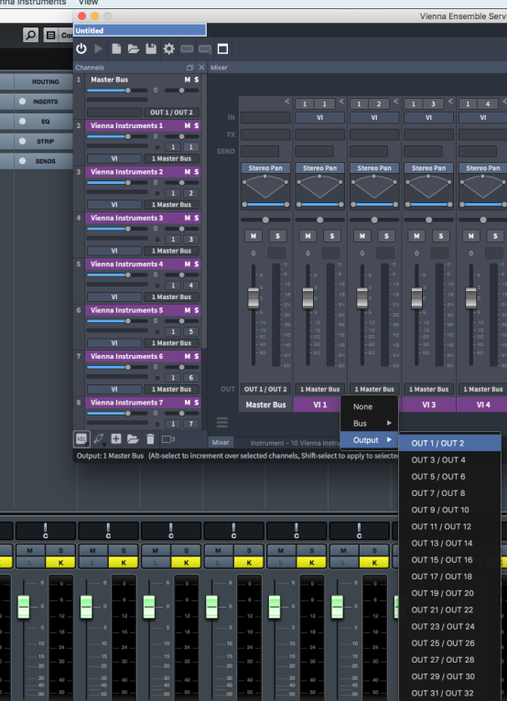
Task: Open a project with the toolbar folder icon
Action: [x=134, y=49]
